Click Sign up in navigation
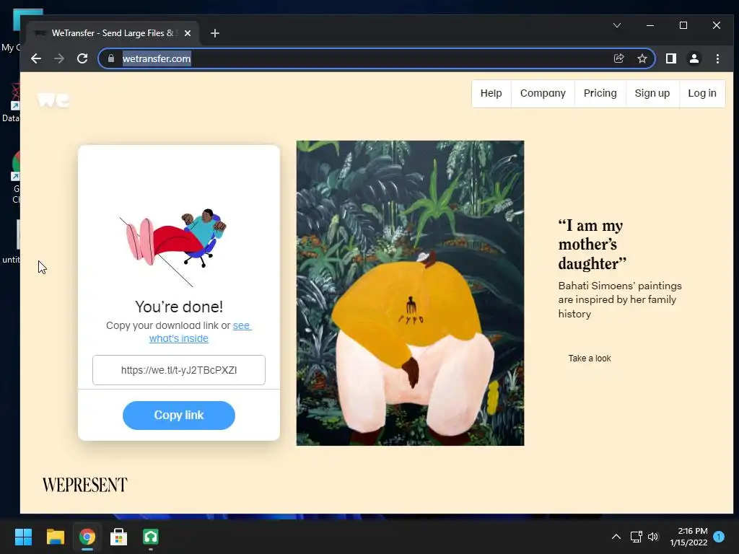The width and height of the screenshot is (739, 554). pos(652,93)
